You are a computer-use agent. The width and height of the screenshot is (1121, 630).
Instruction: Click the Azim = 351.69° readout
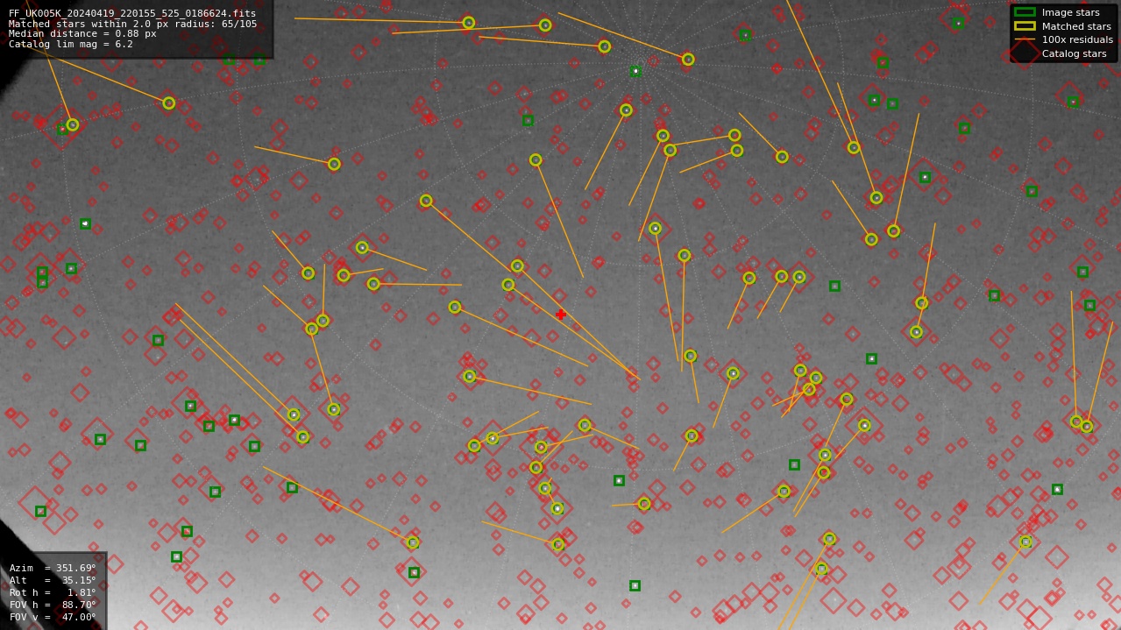point(53,569)
